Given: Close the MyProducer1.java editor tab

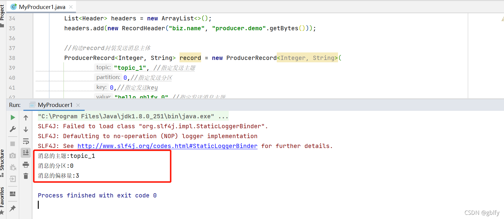Looking at the screenshot, I should click(x=71, y=7).
